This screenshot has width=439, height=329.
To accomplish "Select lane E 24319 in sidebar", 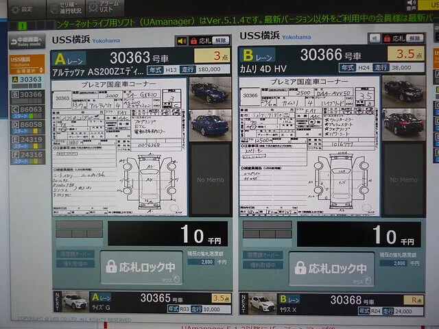I will tap(27, 142).
